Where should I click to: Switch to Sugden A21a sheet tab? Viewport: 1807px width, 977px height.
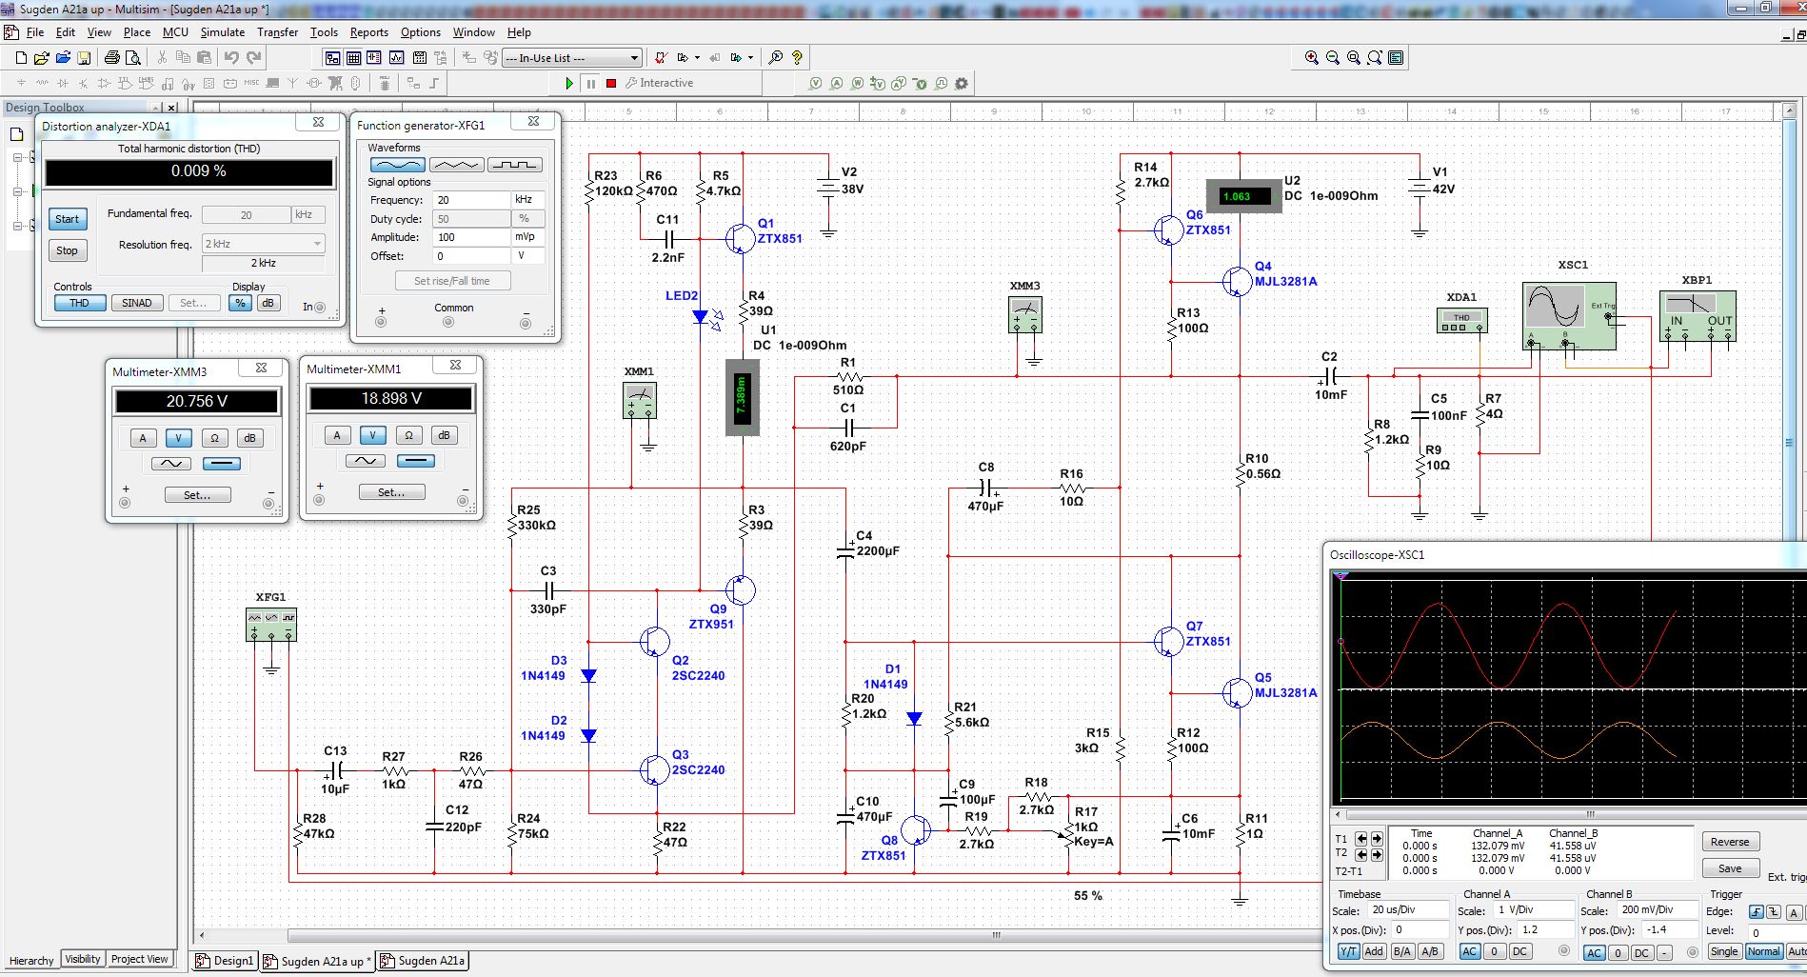coord(424,961)
